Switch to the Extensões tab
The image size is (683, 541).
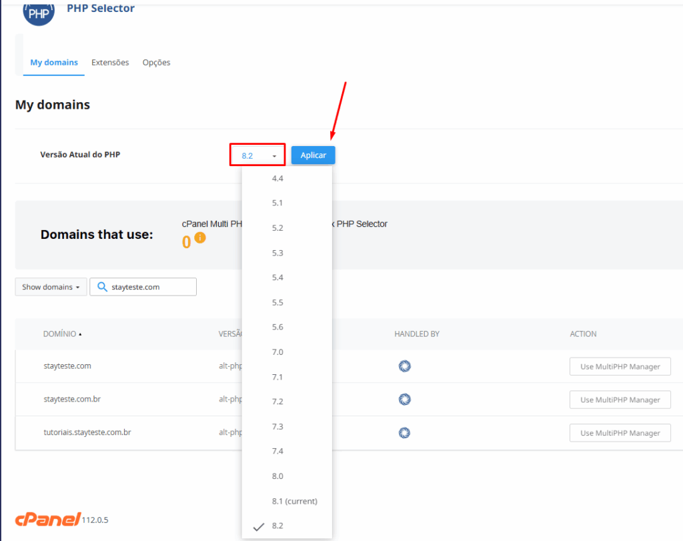tap(110, 63)
